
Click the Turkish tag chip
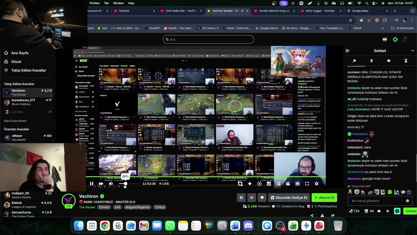[104, 207]
